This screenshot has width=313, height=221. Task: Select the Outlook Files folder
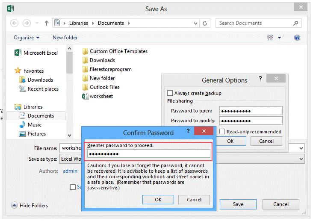click(100, 87)
